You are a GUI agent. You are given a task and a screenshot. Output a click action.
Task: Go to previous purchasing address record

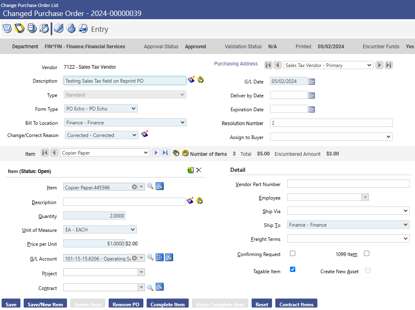tap(278, 65)
